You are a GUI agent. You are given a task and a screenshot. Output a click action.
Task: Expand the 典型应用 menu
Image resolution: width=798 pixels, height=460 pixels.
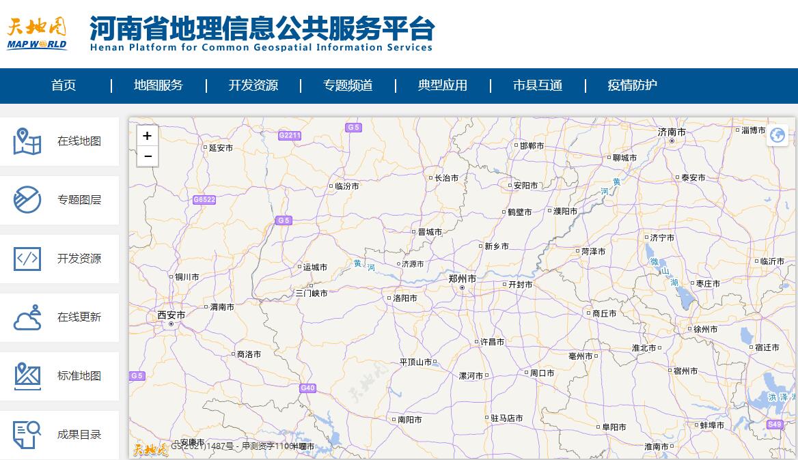click(x=442, y=85)
